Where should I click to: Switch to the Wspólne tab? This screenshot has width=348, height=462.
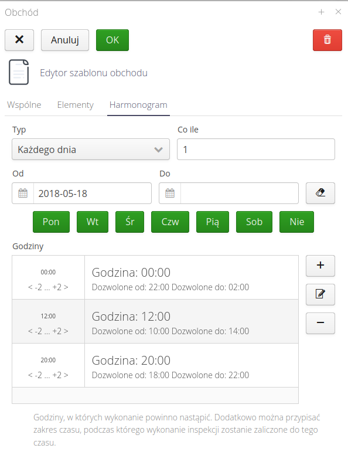[x=24, y=105]
